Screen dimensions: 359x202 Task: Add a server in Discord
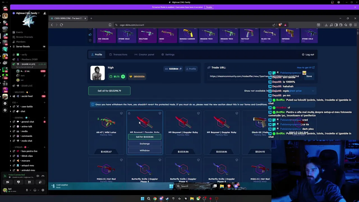point(5,103)
